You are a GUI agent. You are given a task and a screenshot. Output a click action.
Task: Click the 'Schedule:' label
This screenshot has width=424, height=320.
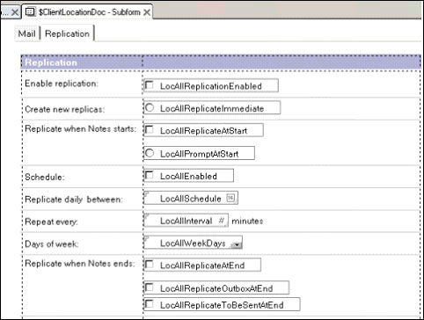[x=45, y=177]
